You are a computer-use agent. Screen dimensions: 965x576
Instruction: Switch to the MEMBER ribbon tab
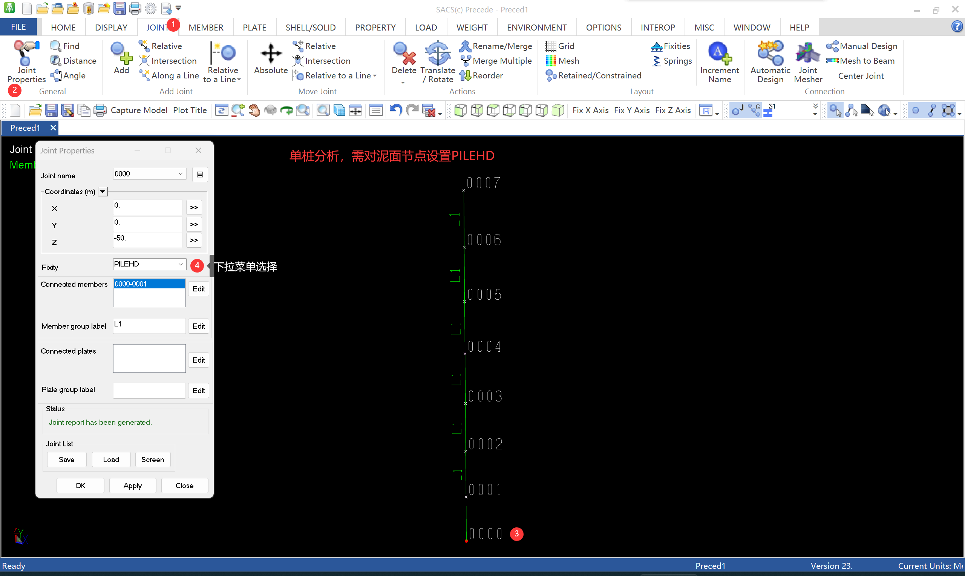click(x=206, y=28)
